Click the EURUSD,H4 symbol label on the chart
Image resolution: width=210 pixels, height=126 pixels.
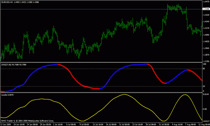click(x=7, y=2)
